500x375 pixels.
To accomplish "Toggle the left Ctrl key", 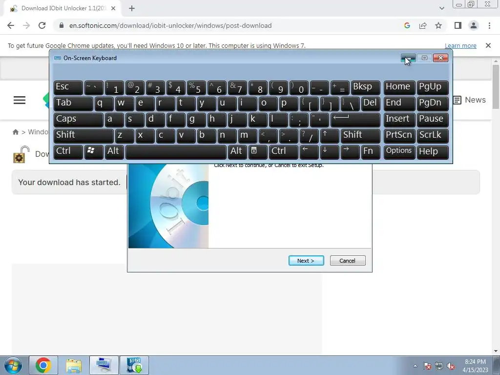I will pos(68,152).
